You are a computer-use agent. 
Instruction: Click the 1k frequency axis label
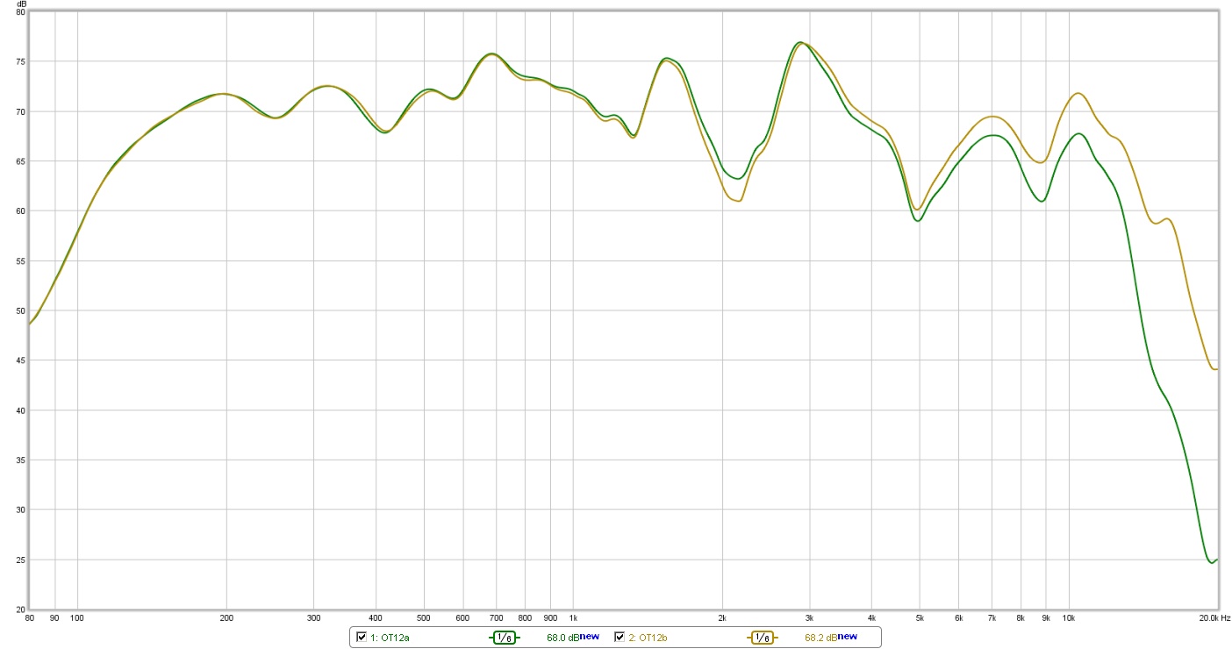[573, 618]
